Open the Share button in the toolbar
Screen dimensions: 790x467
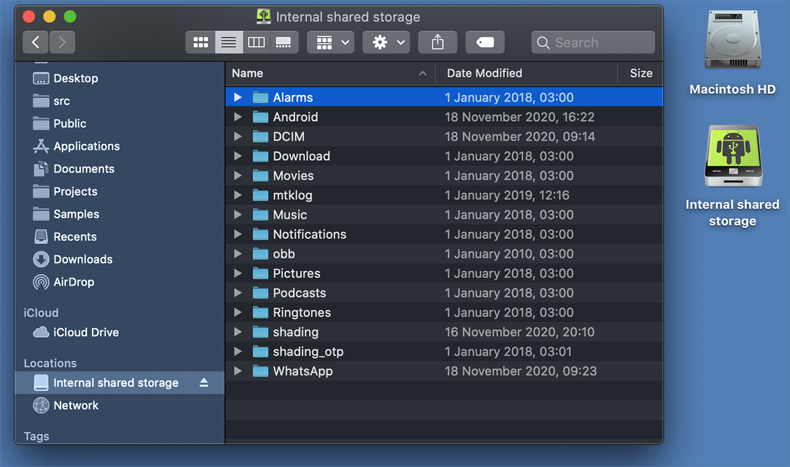(437, 42)
